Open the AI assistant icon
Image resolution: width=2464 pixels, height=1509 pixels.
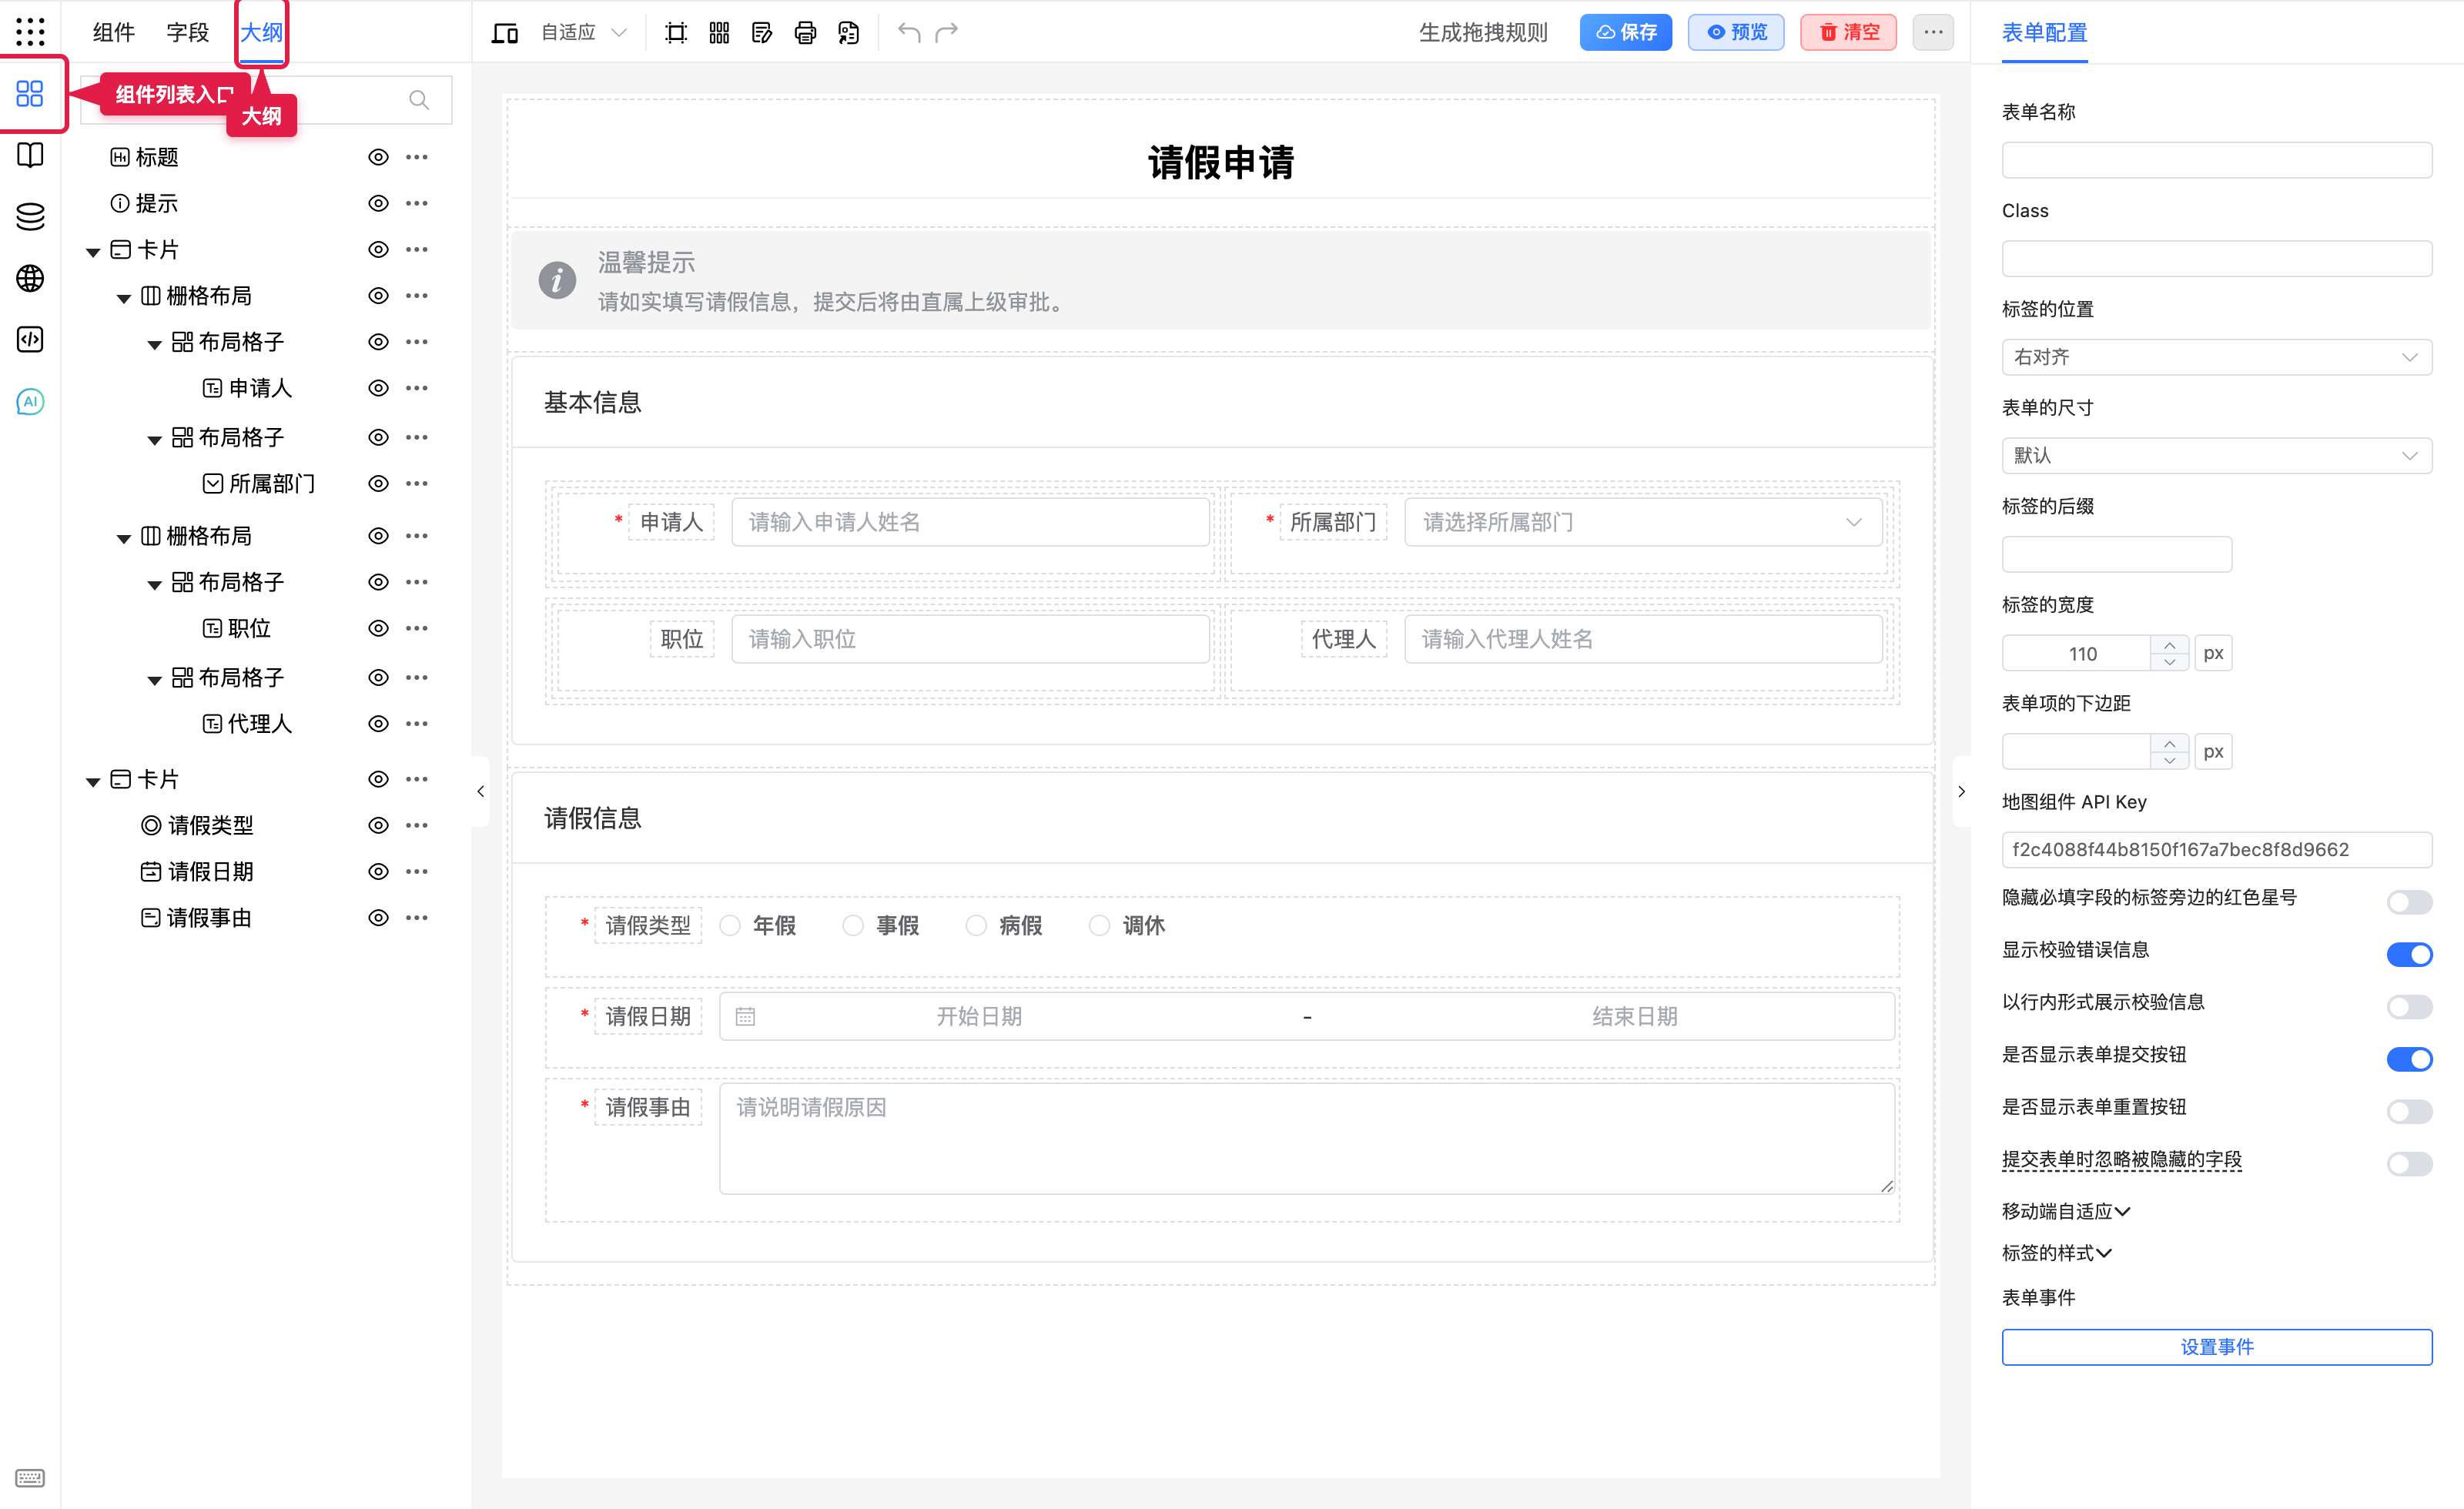click(30, 401)
